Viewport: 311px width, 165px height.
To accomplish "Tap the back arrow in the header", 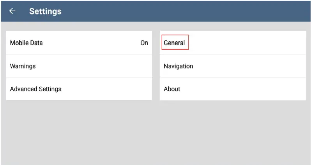I will tap(12, 11).
